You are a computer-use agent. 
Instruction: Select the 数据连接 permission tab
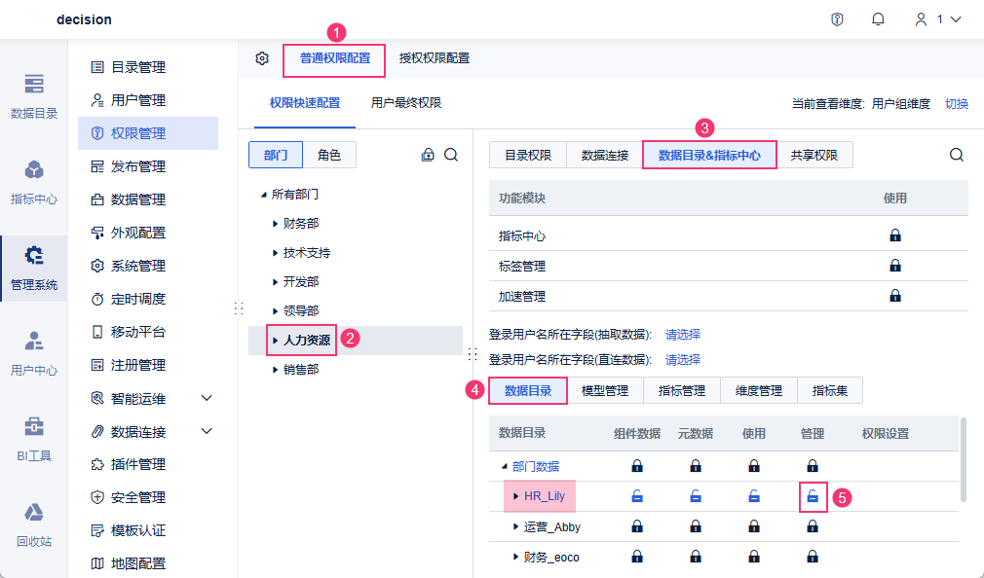(x=604, y=155)
